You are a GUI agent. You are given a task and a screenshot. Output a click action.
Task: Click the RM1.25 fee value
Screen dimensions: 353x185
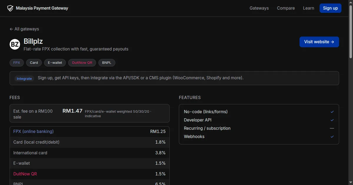click(158, 132)
